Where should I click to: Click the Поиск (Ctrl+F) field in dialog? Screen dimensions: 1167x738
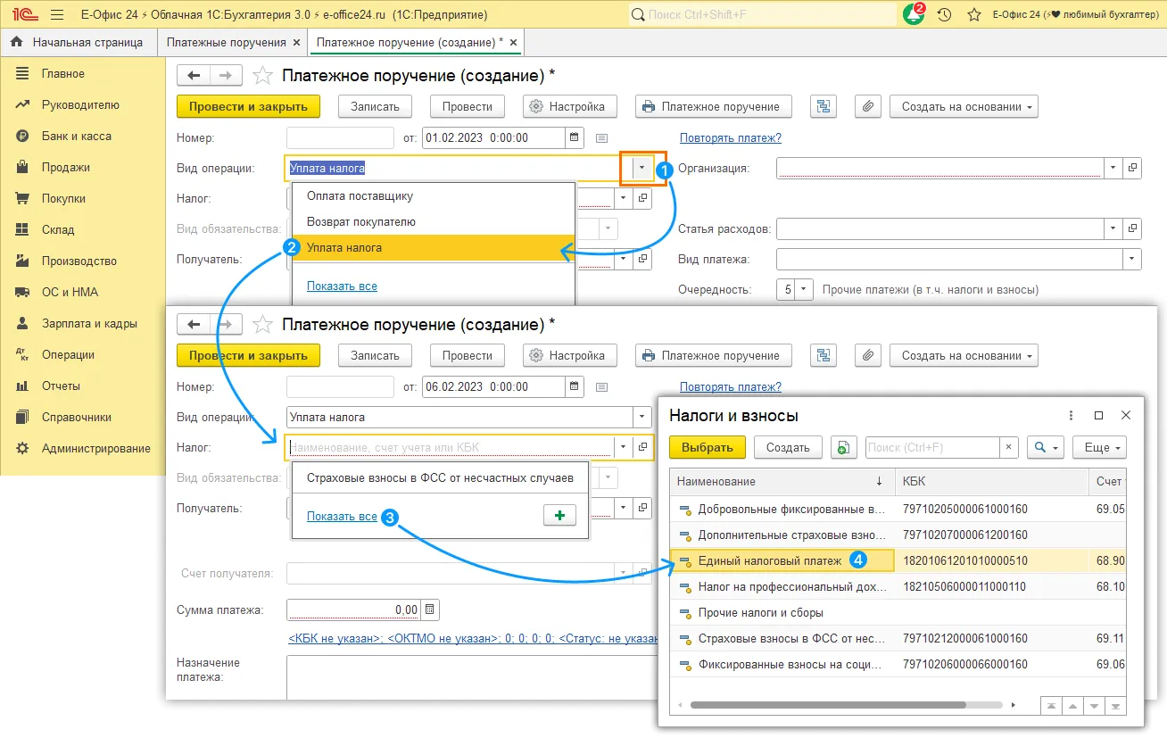pyautogui.click(x=932, y=447)
